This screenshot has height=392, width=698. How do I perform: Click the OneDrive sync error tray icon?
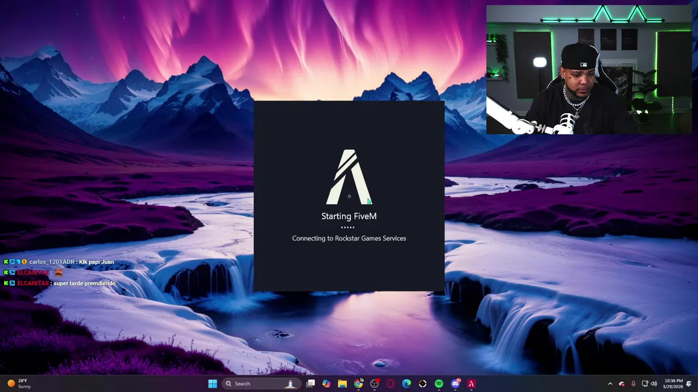622,384
